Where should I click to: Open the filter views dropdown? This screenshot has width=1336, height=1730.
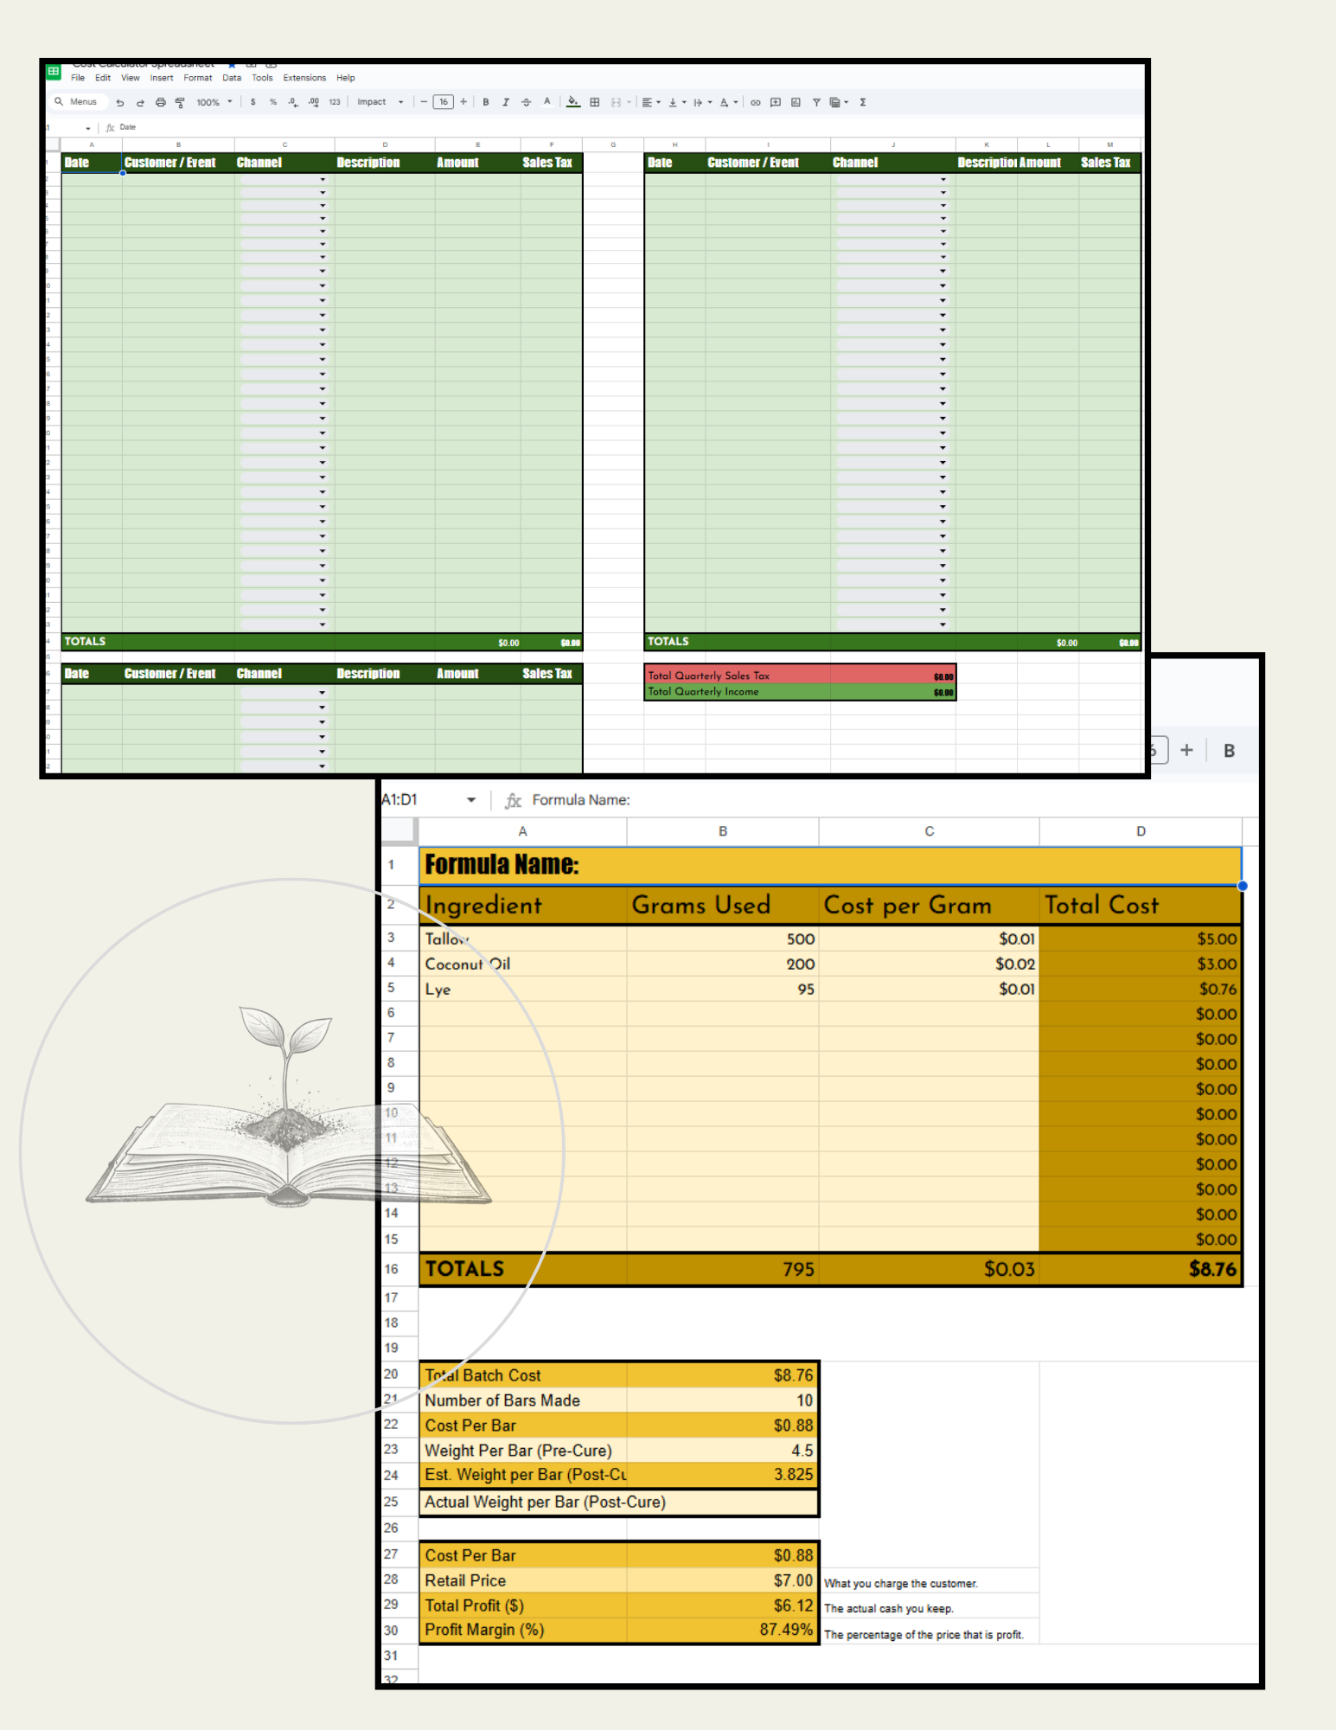(x=839, y=102)
